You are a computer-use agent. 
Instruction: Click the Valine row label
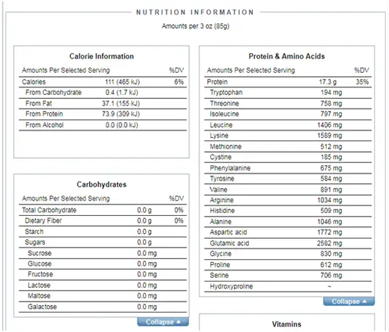(218, 190)
